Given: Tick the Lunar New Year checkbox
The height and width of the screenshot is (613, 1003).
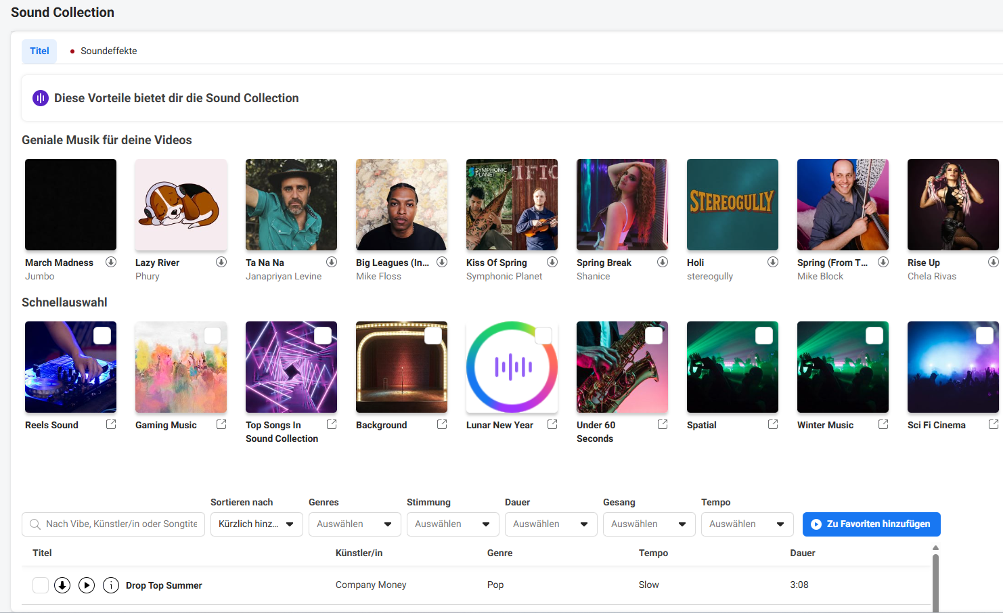Looking at the screenshot, I should pyautogui.click(x=543, y=336).
